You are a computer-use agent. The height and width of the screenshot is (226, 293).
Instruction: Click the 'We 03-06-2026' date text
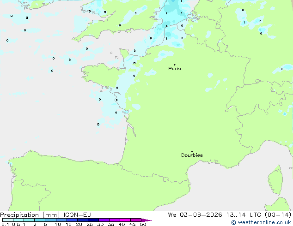195,215
